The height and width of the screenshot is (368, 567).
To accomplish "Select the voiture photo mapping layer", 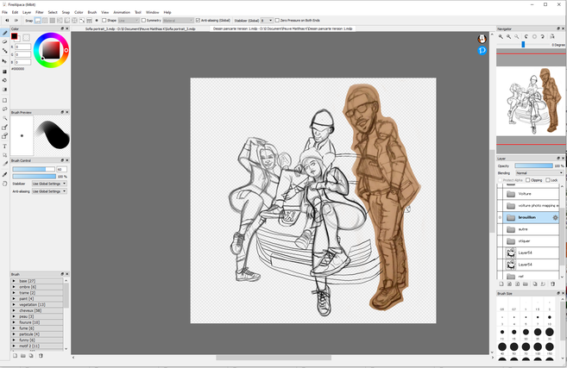I will click(x=537, y=206).
